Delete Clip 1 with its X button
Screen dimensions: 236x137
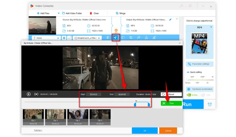[x=42, y=111]
